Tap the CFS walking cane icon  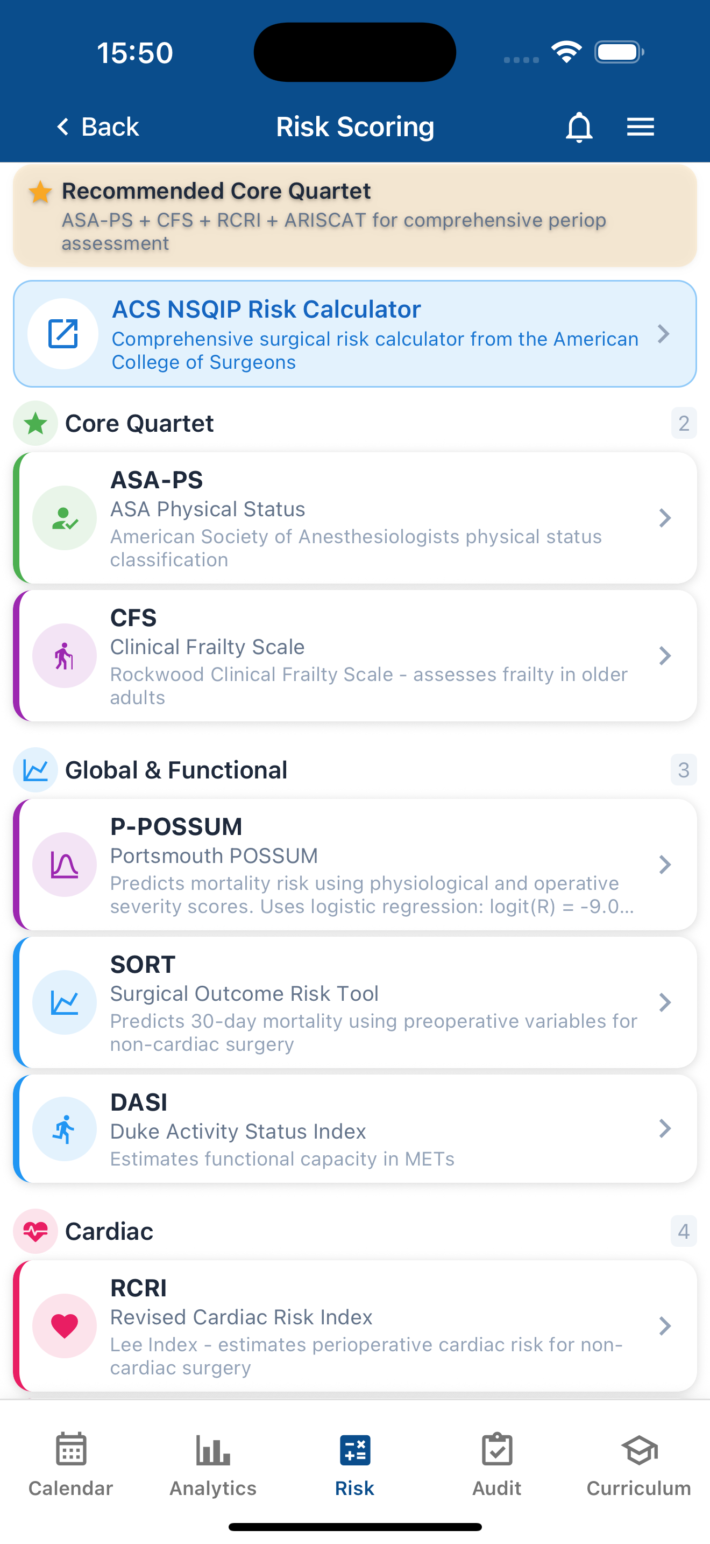[64, 656]
